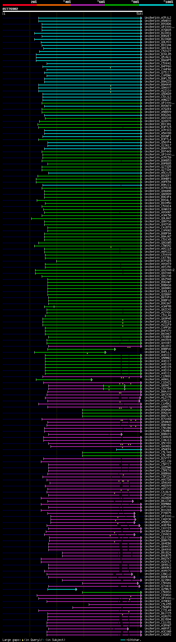Click hit label UniRef100_Q9AX07
Viewport: 176px width, 642px height.
click(158, 88)
